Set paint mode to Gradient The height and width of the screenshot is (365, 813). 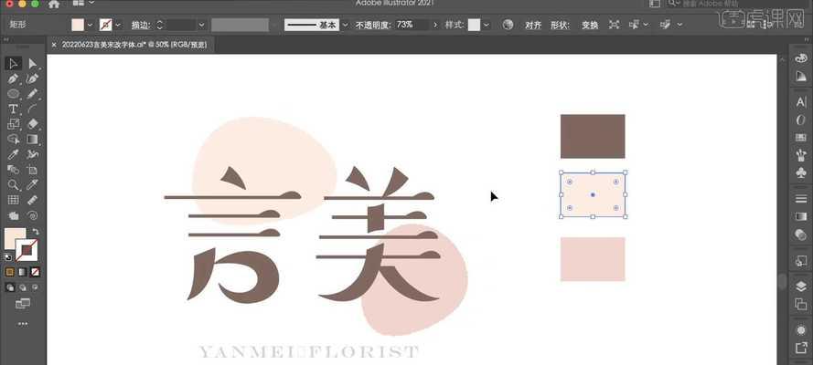click(22, 272)
